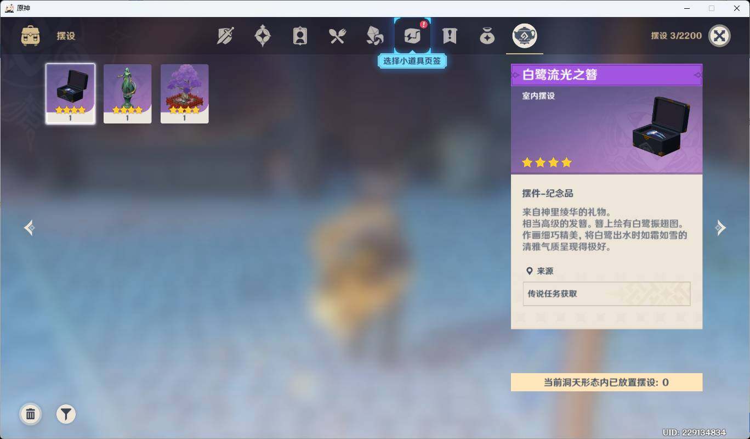The image size is (750, 439).
Task: Open the Artifacts inventory tab
Action: click(263, 36)
